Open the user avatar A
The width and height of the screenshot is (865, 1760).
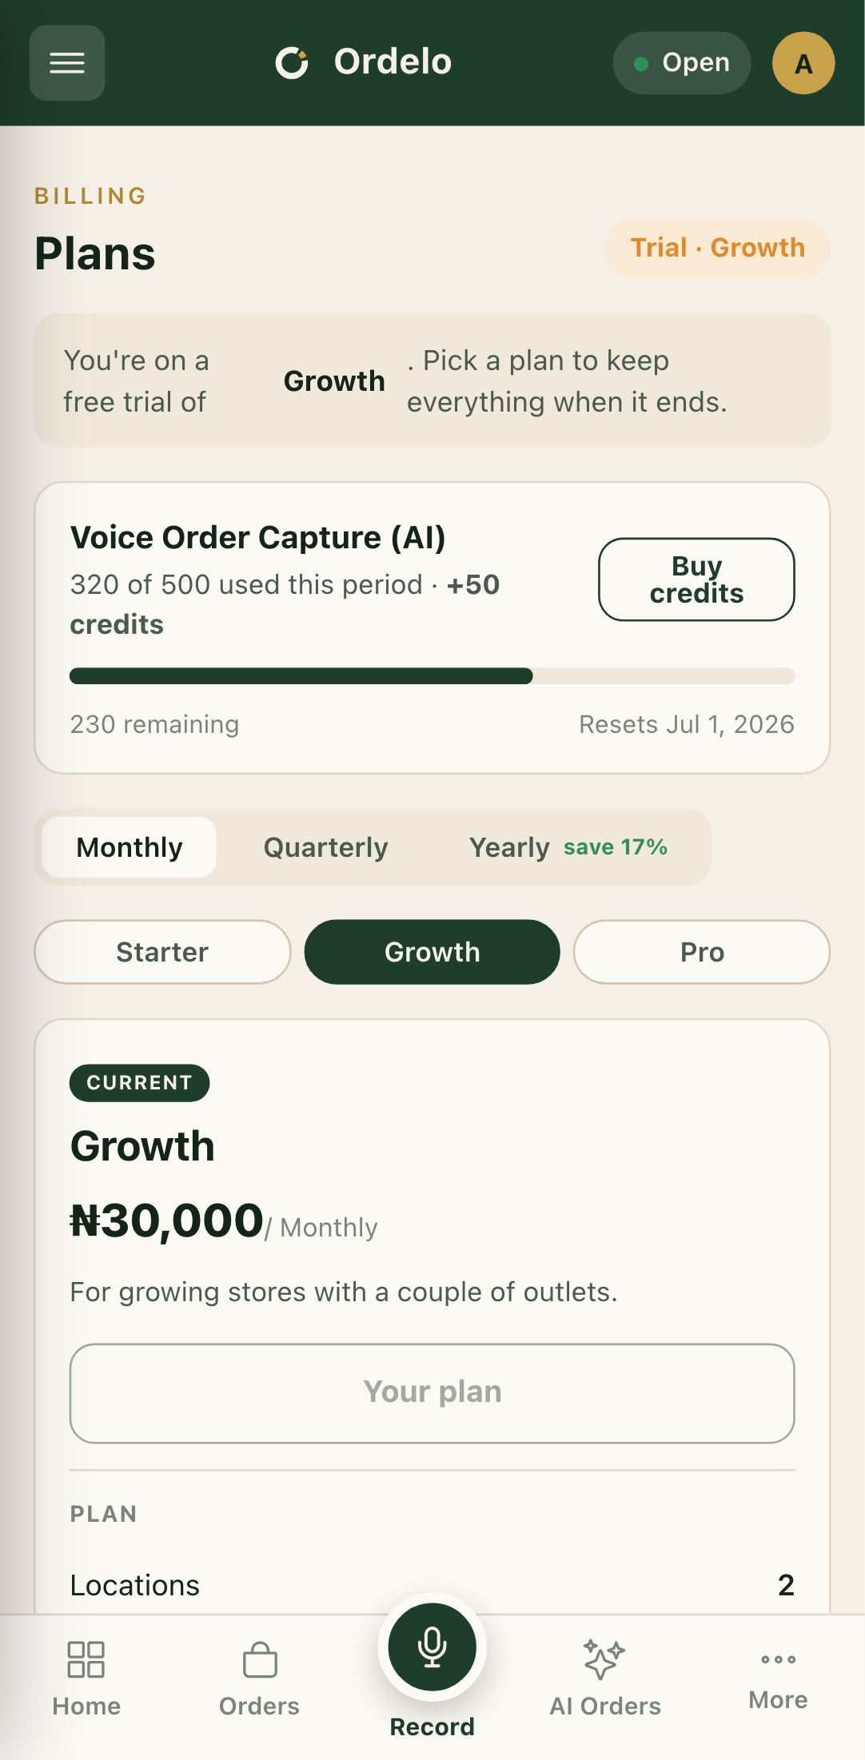point(803,63)
